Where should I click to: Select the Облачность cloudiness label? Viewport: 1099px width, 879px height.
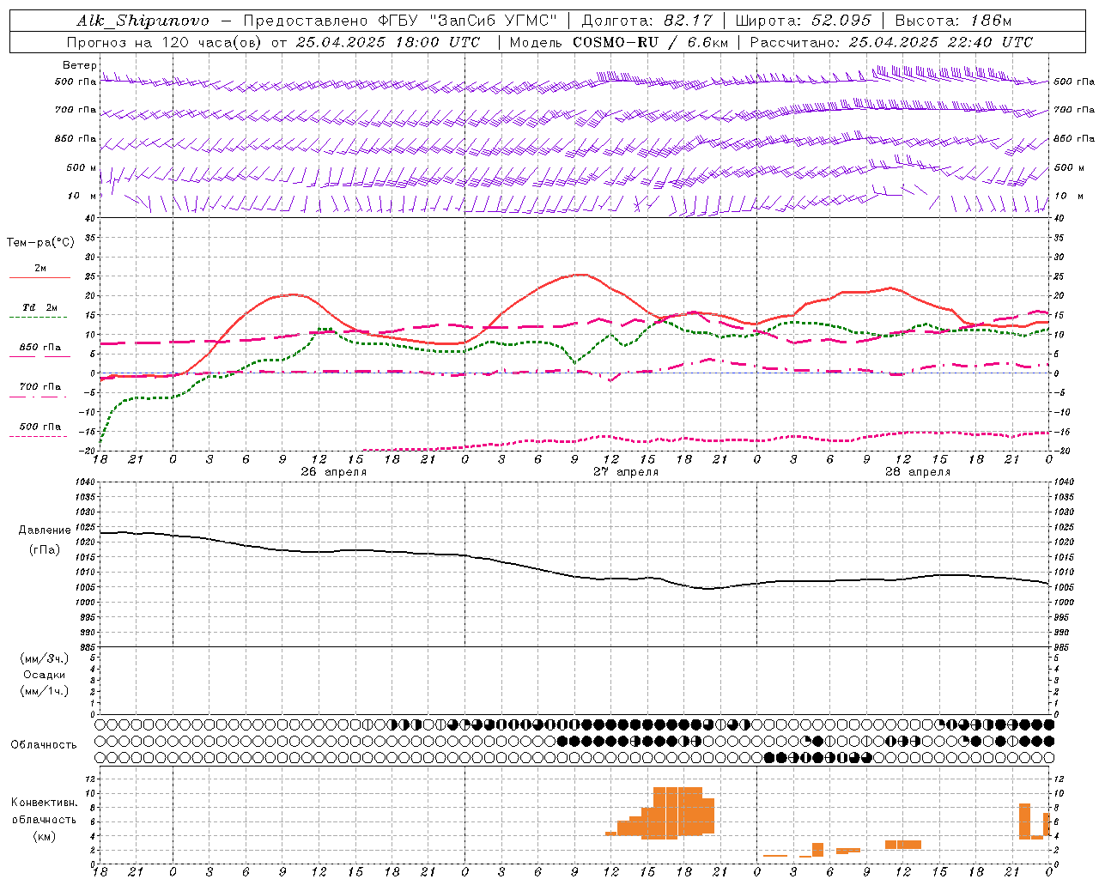tap(44, 744)
